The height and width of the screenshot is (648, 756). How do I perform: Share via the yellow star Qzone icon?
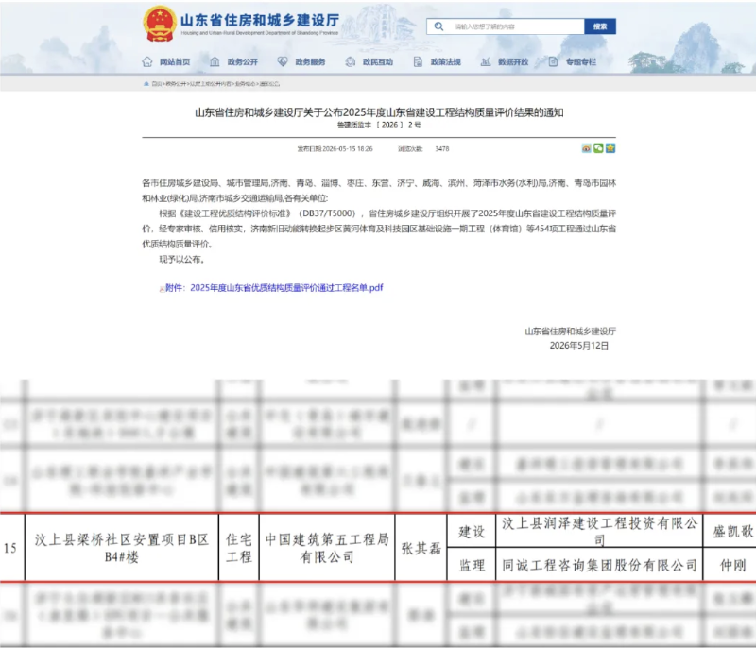(x=610, y=148)
